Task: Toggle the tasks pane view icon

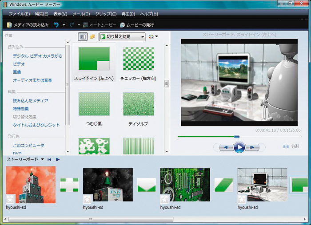Action: coord(82,37)
